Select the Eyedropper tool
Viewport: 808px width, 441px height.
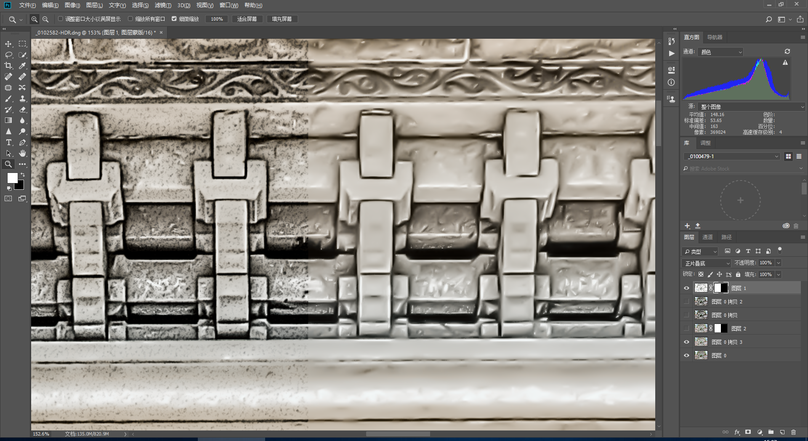point(22,66)
